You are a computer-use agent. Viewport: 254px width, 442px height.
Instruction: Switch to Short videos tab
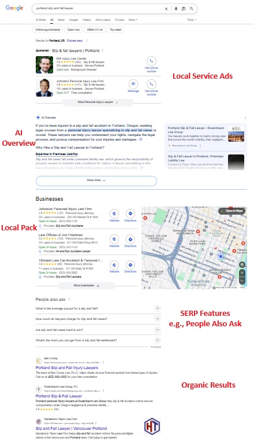point(103,20)
